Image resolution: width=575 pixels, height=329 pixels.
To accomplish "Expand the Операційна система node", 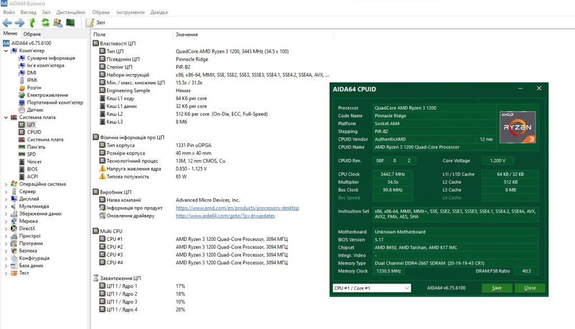I will click(x=6, y=184).
